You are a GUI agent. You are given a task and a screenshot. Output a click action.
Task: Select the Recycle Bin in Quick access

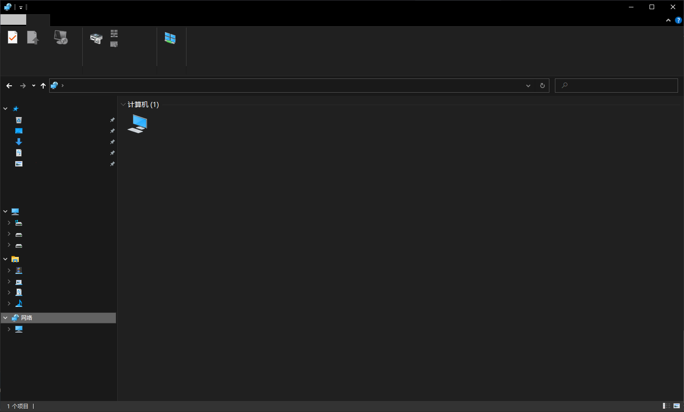[x=19, y=120]
